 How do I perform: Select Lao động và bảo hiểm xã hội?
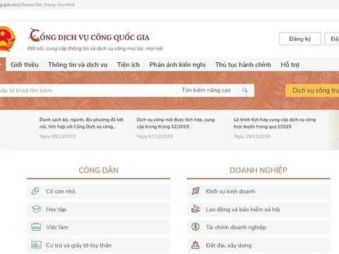tap(258, 209)
